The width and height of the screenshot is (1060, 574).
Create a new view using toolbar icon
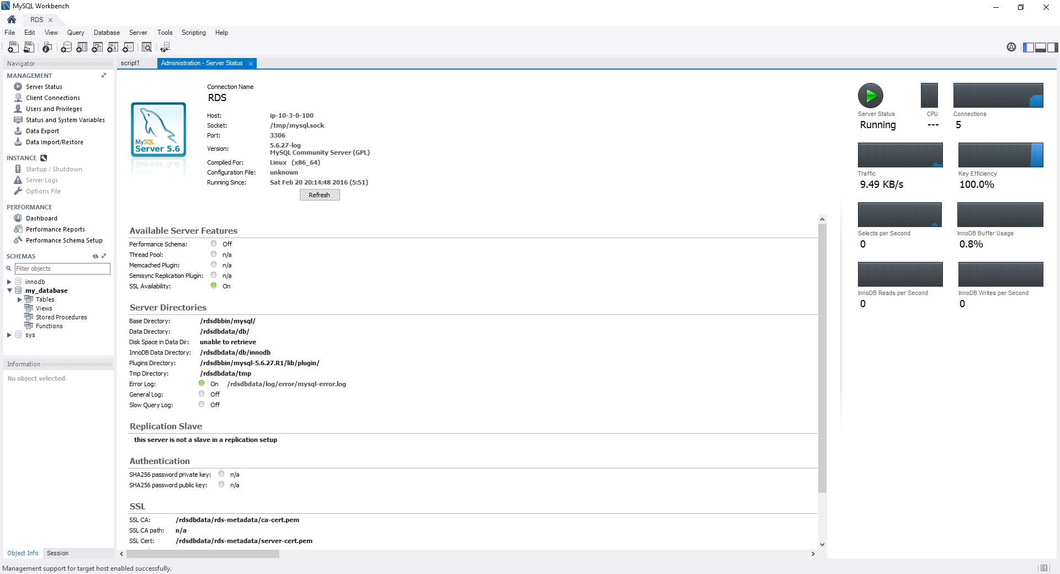coord(97,48)
